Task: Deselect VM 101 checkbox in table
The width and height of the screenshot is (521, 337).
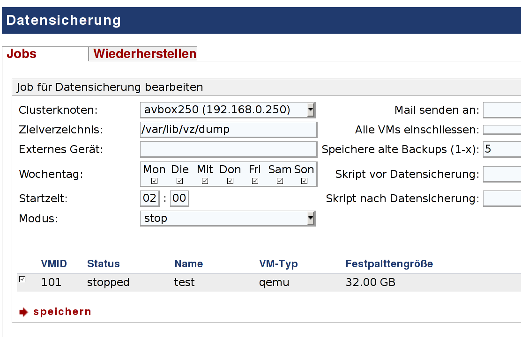Action: pos(22,279)
